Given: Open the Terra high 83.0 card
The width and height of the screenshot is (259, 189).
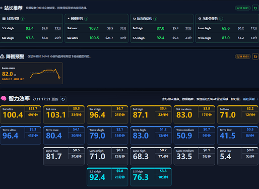Looking at the screenshot, I should [151, 136].
